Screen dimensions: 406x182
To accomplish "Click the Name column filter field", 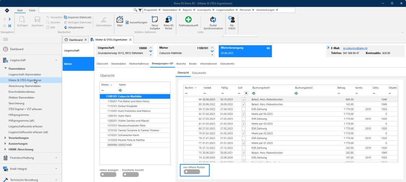I will (144, 90).
